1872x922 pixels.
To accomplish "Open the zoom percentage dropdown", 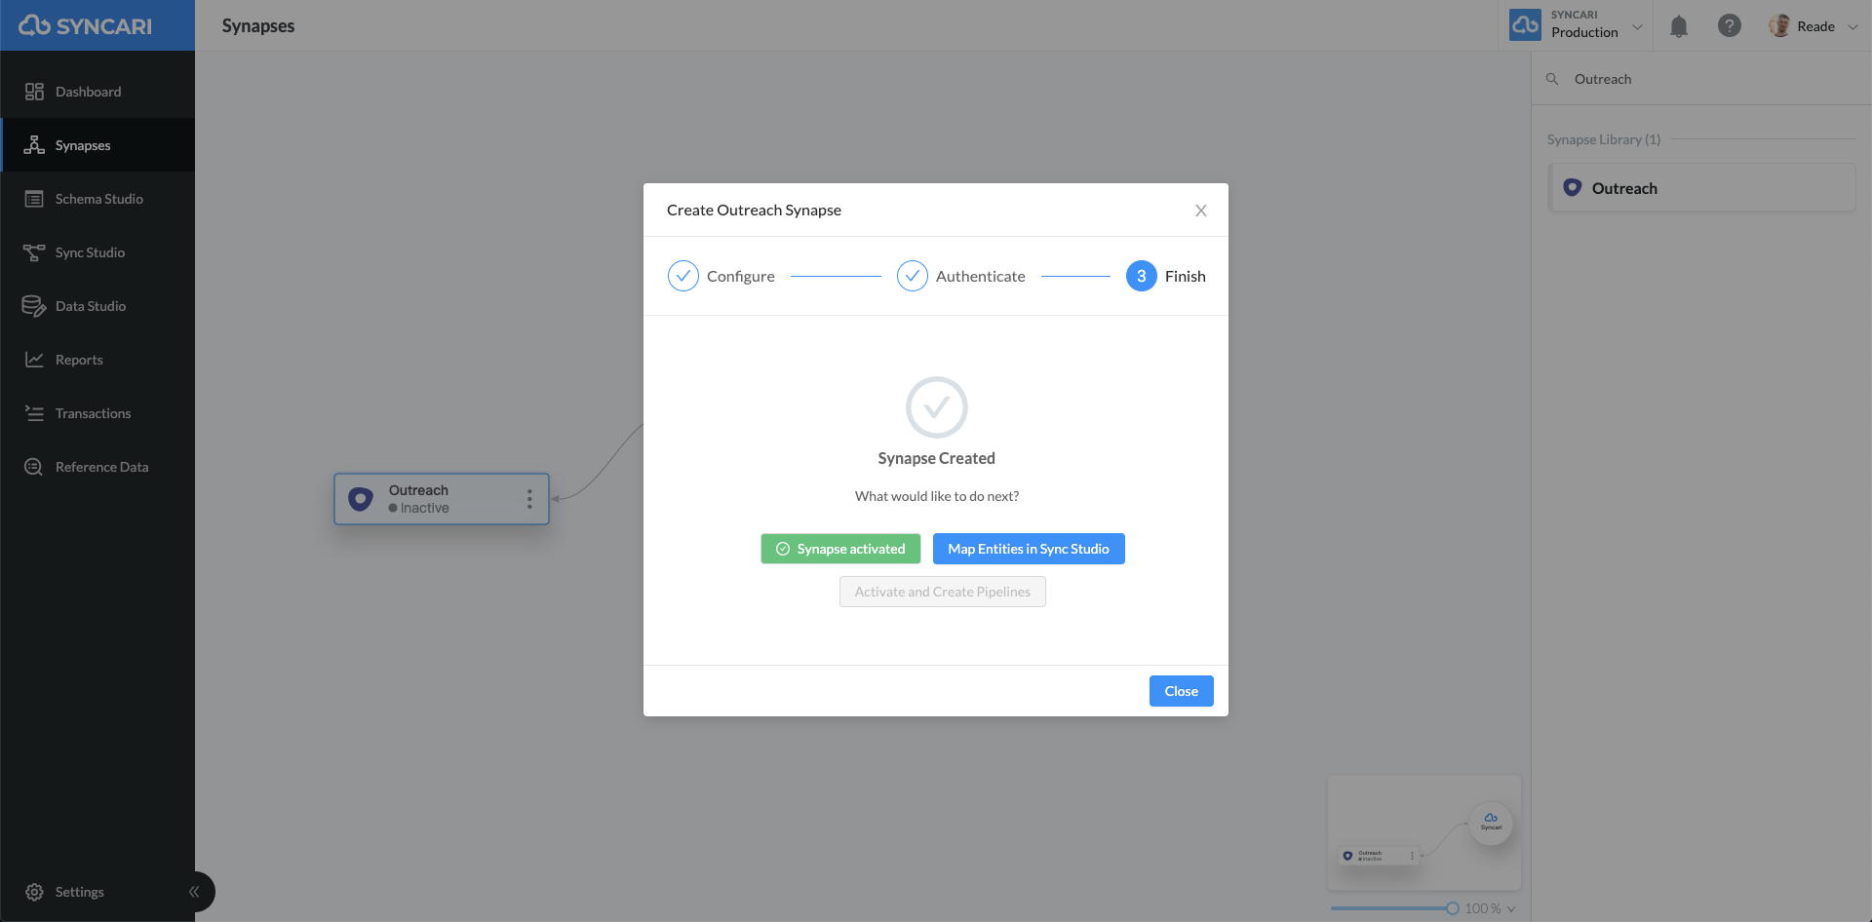I will tap(1511, 908).
